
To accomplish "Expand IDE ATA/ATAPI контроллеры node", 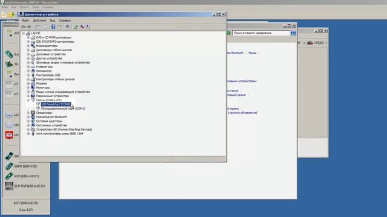I will pos(28,42).
